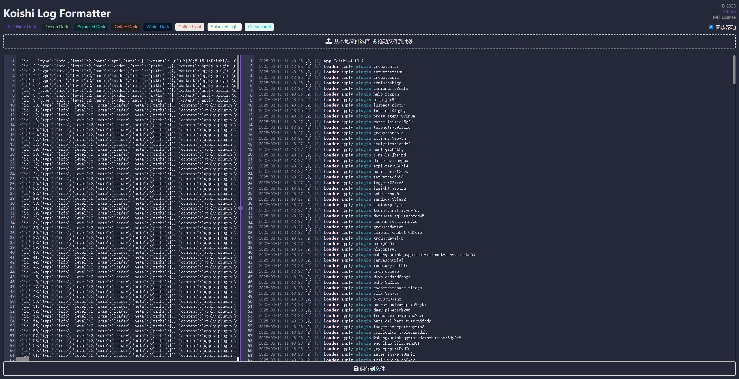Click the 'adapter-onebot:0d1oip' log entry
739x379 pixels.
pos(340,232)
